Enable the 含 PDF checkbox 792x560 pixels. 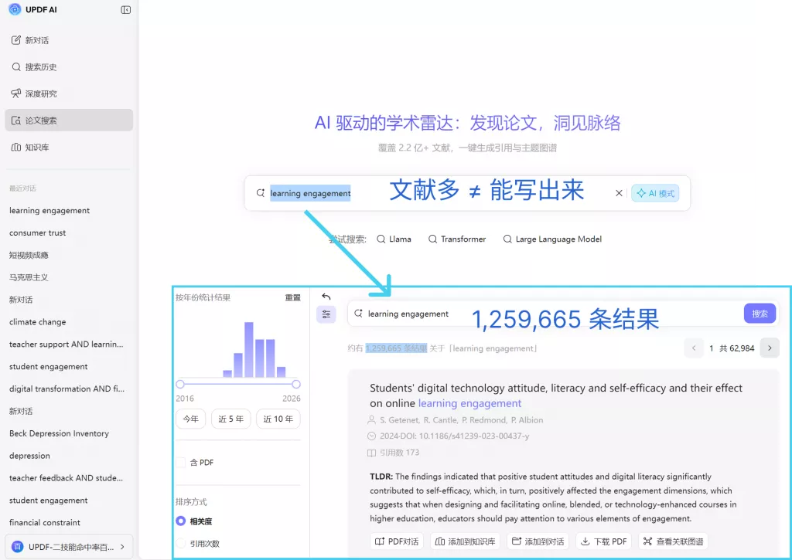181,463
